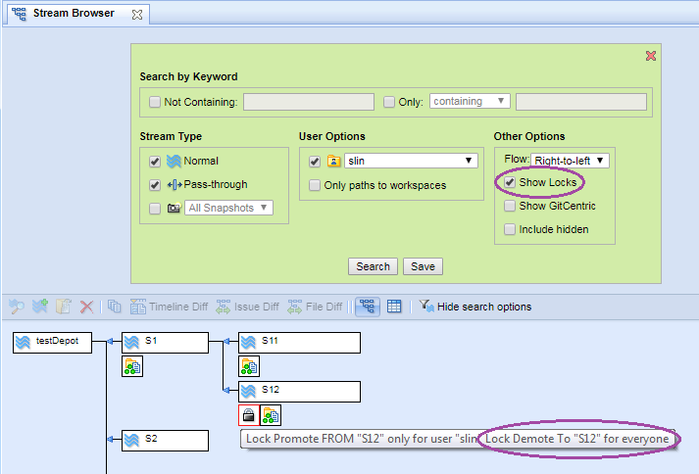This screenshot has width=699, height=474.
Task: Open the slin user dropdown
Action: (x=410, y=161)
